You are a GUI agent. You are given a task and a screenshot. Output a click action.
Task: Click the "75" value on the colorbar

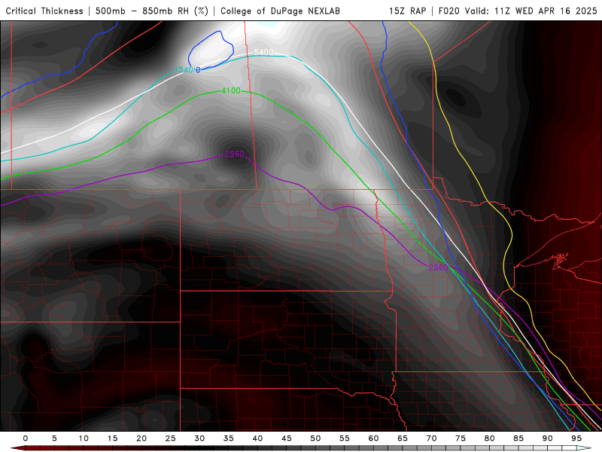point(461,438)
